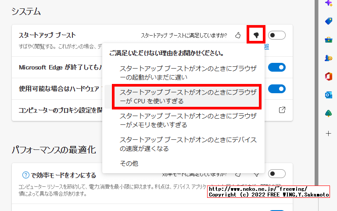Image resolution: width=337 pixels, height=211 pixels.
Task: Open proxy settings external link icon
Action: click(x=282, y=110)
